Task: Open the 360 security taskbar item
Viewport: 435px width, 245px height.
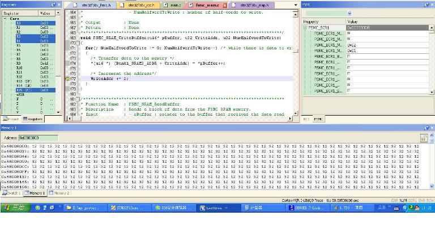Action: (x=174, y=208)
